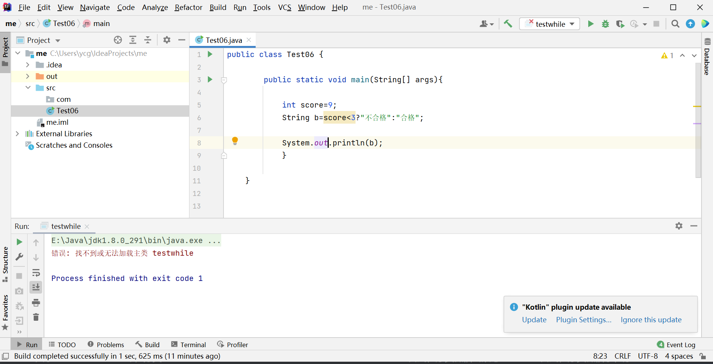Open Search Everywhere magnifier icon

pos(675,24)
